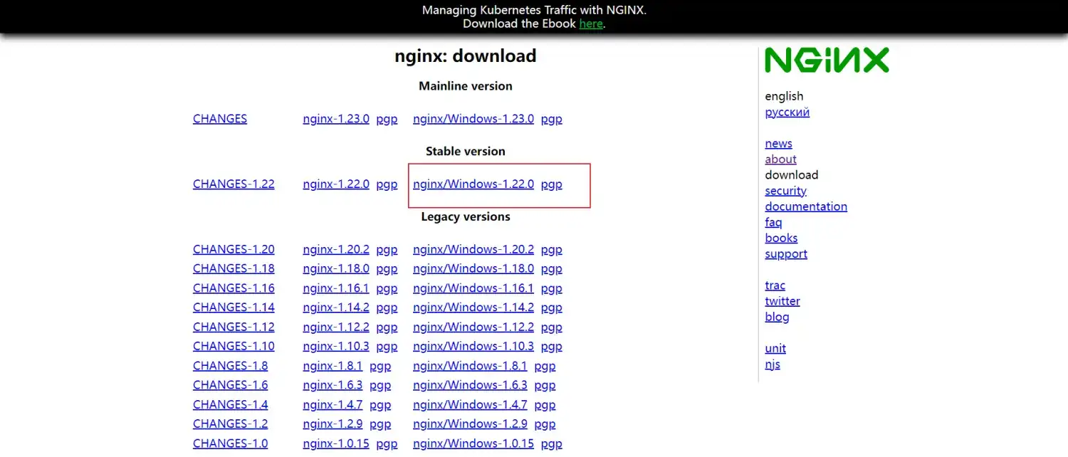Download nginx/Windows-1.20.2 legacy build
The height and width of the screenshot is (457, 1068).
473,250
